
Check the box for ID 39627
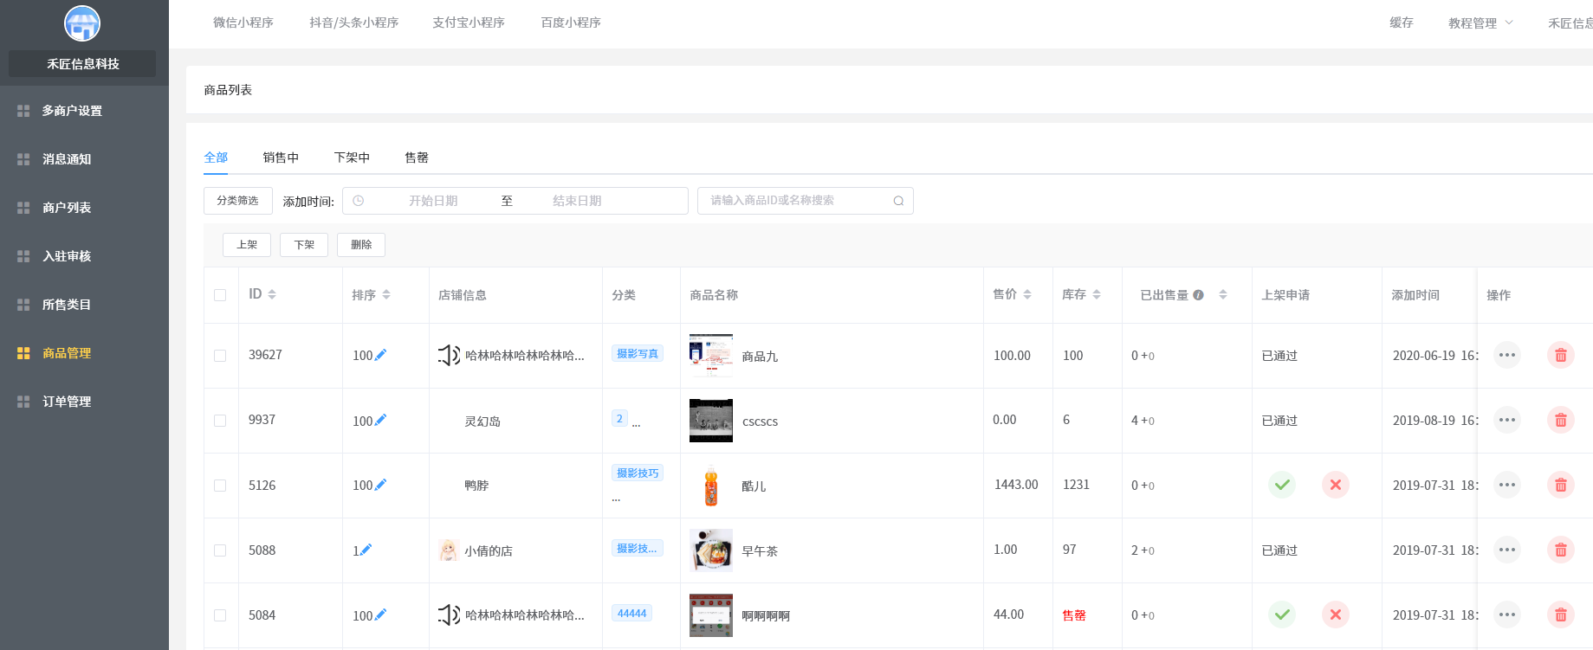point(220,356)
